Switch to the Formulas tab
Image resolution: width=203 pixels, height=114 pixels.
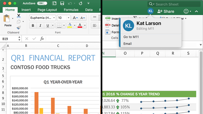coord(71,10)
